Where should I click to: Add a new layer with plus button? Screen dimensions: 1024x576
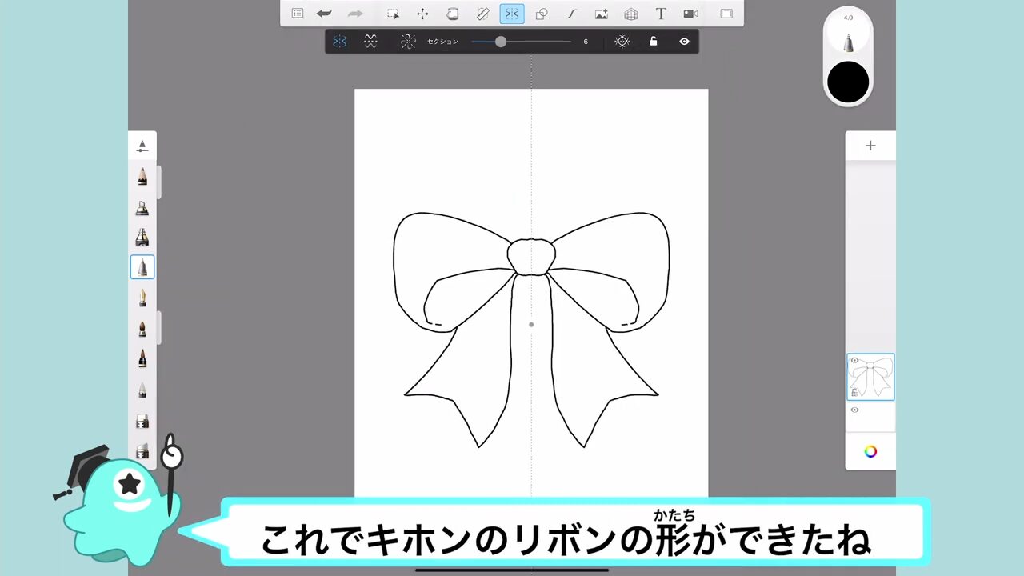[870, 146]
